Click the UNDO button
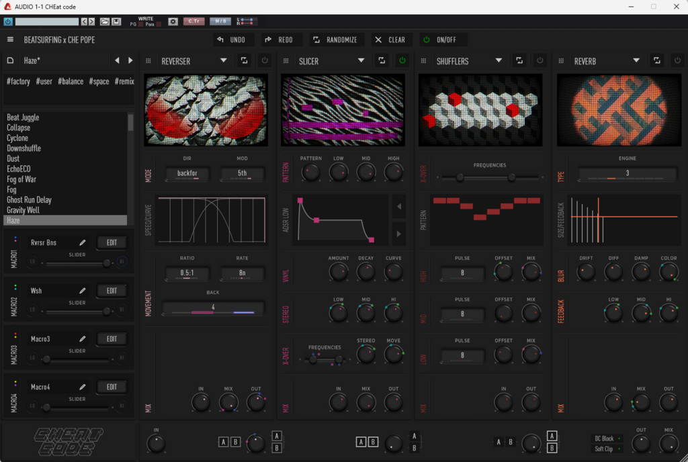 tap(232, 40)
